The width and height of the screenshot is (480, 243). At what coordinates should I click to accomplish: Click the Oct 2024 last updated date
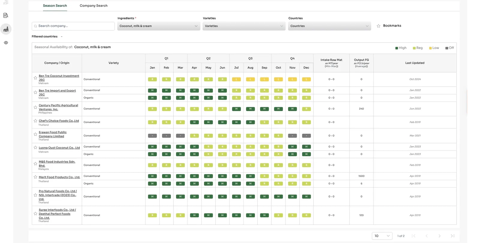tap(415, 79)
